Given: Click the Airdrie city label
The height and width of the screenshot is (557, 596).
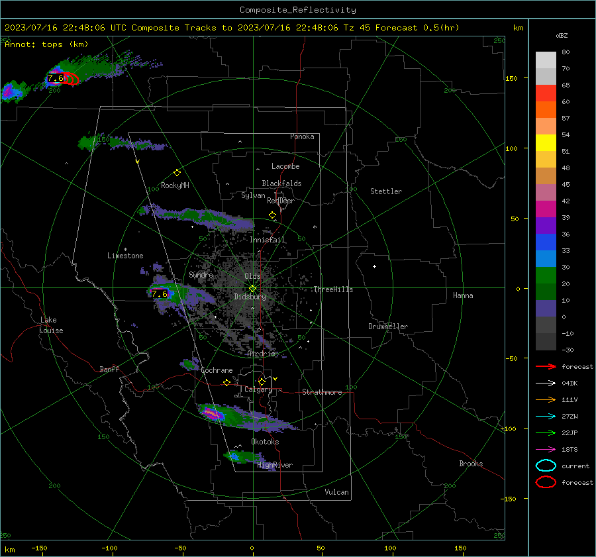Looking at the screenshot, I should point(261,354).
